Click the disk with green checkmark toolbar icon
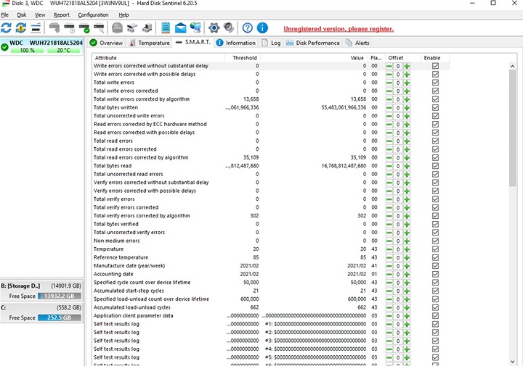This screenshot has width=523, height=366. pos(84,28)
